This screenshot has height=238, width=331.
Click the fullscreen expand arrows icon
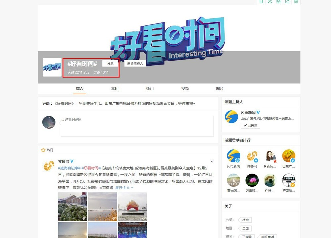click(x=270, y=1)
